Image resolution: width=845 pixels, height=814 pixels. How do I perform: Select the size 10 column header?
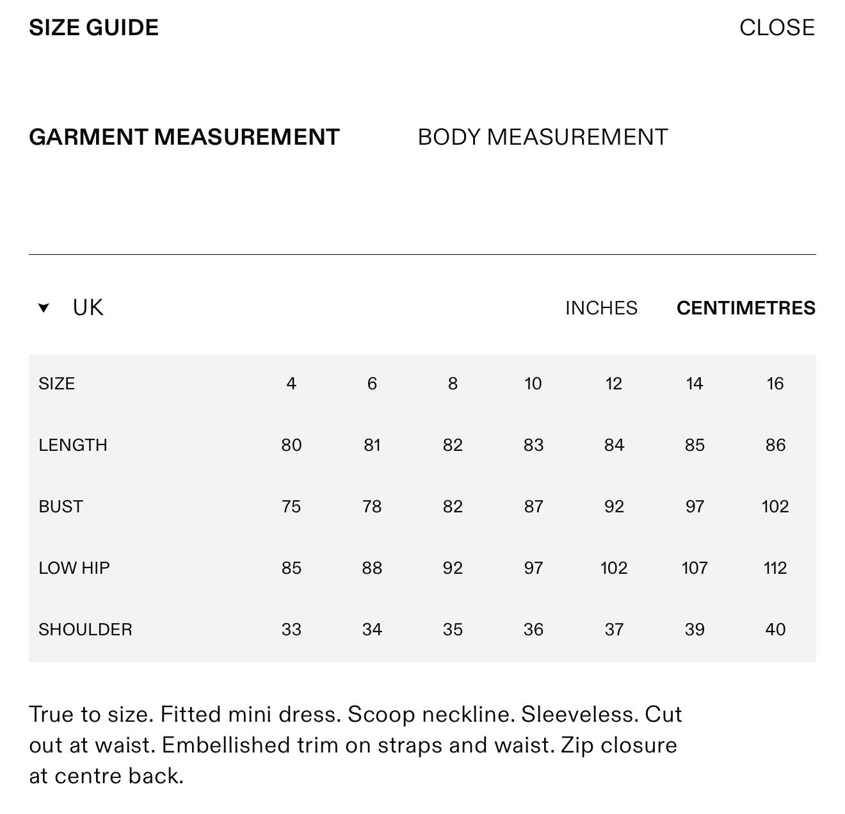533,384
